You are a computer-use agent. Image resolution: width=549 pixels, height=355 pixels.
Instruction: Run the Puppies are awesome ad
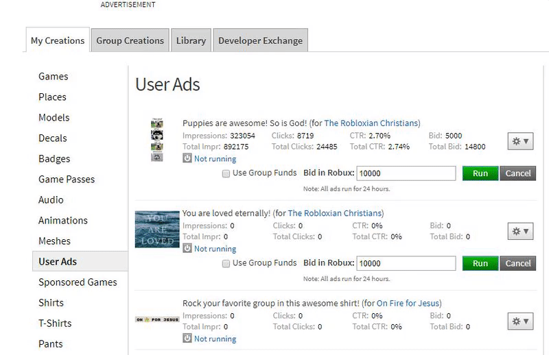coord(480,173)
